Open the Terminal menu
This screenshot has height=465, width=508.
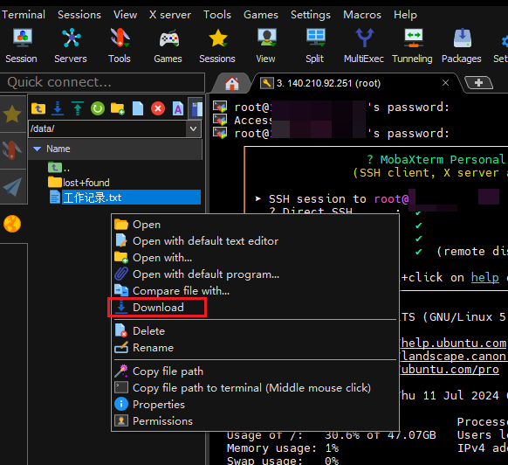tap(24, 15)
